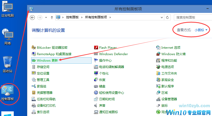This screenshot has height=116, width=212.
Task: Open the 设备管理器 icon
Action: [158, 99]
